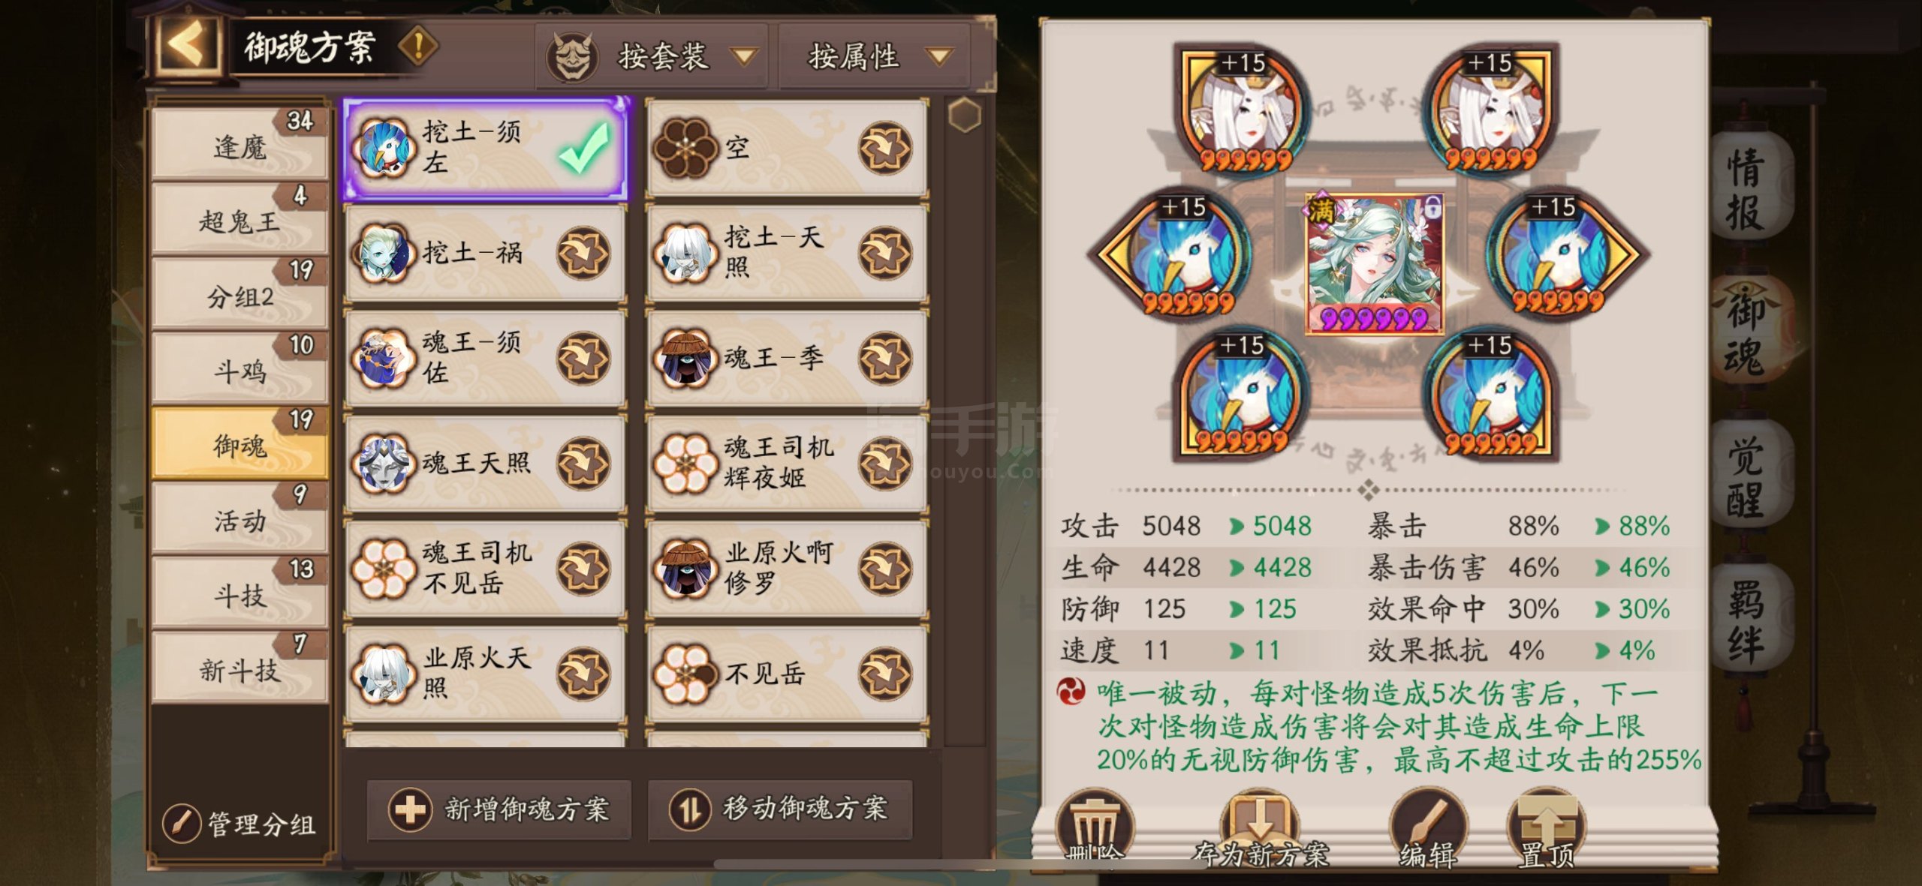The height and width of the screenshot is (886, 1922).
Task: Click the 新增御魂方案 button
Action: [x=499, y=809]
